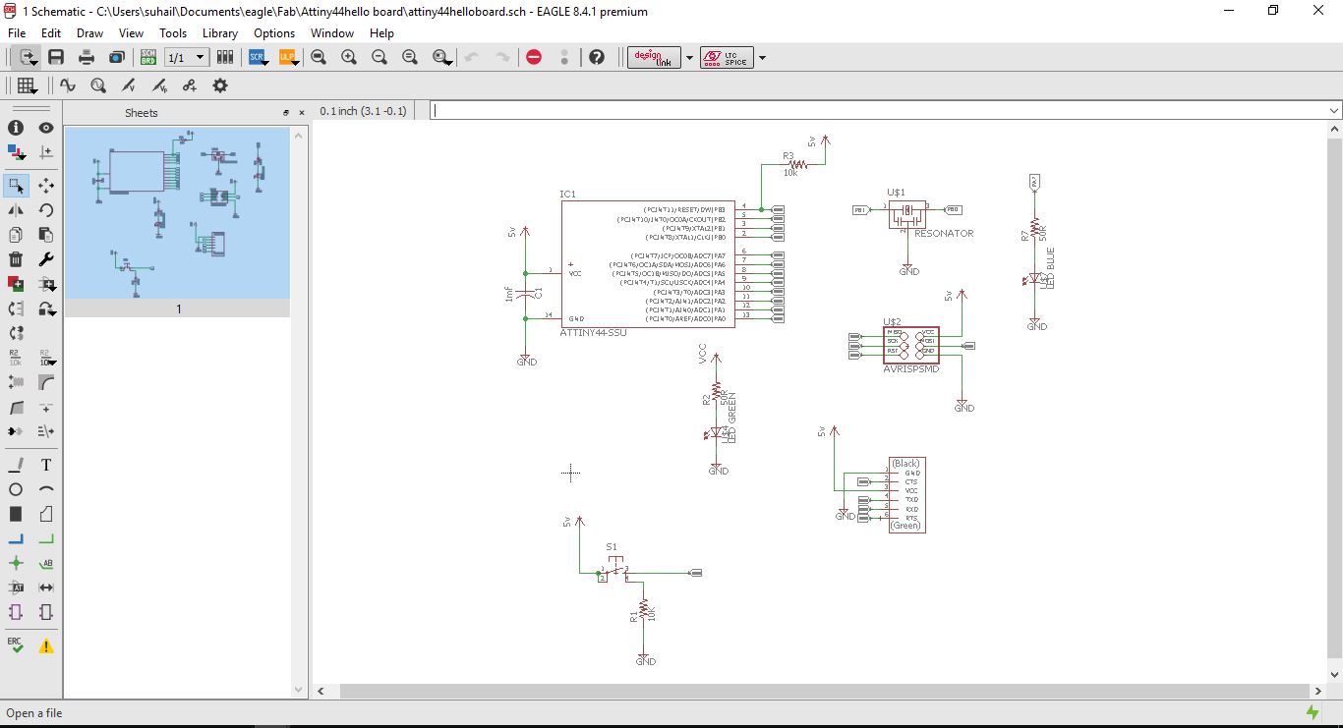Open the Options menu
The height and width of the screenshot is (728, 1343).
click(274, 32)
